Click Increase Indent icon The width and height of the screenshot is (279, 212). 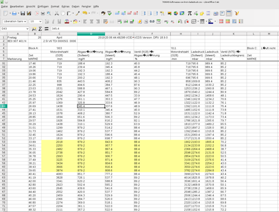180,22
